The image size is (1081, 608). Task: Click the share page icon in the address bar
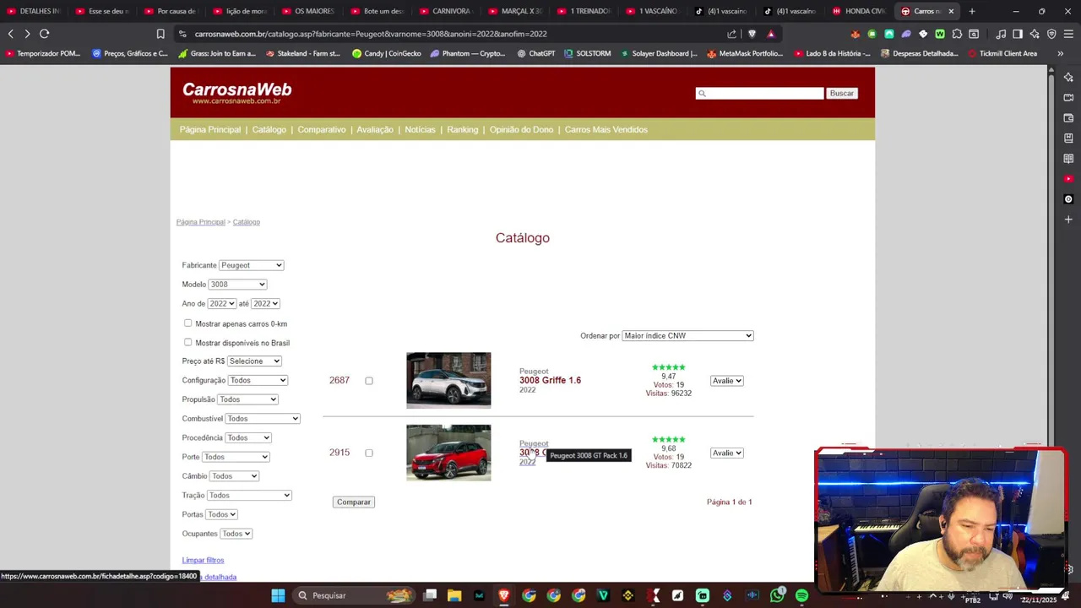(731, 34)
